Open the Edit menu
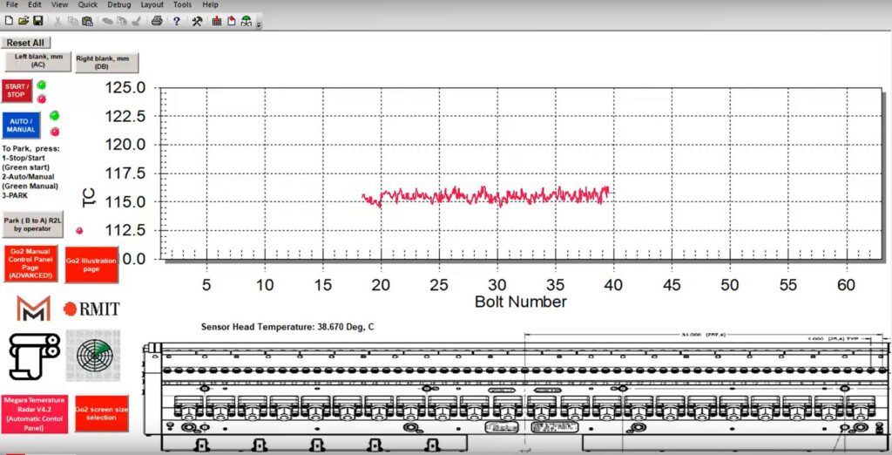The width and height of the screenshot is (892, 455). (x=35, y=4)
